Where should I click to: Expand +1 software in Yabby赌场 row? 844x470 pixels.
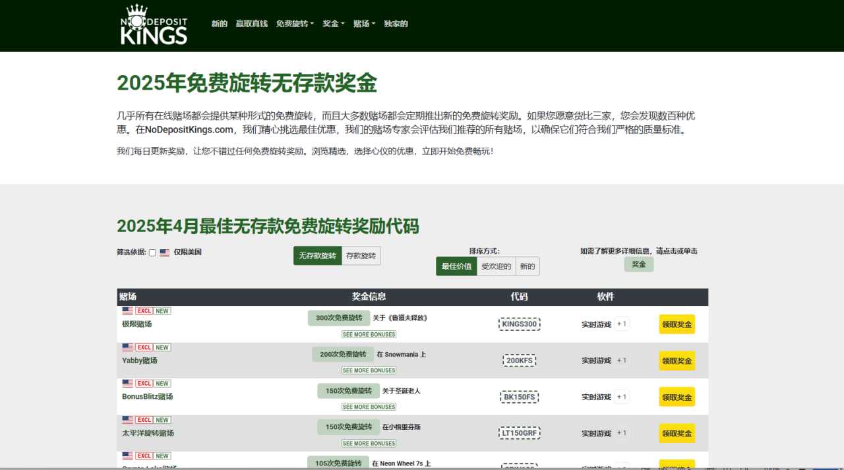(x=622, y=360)
